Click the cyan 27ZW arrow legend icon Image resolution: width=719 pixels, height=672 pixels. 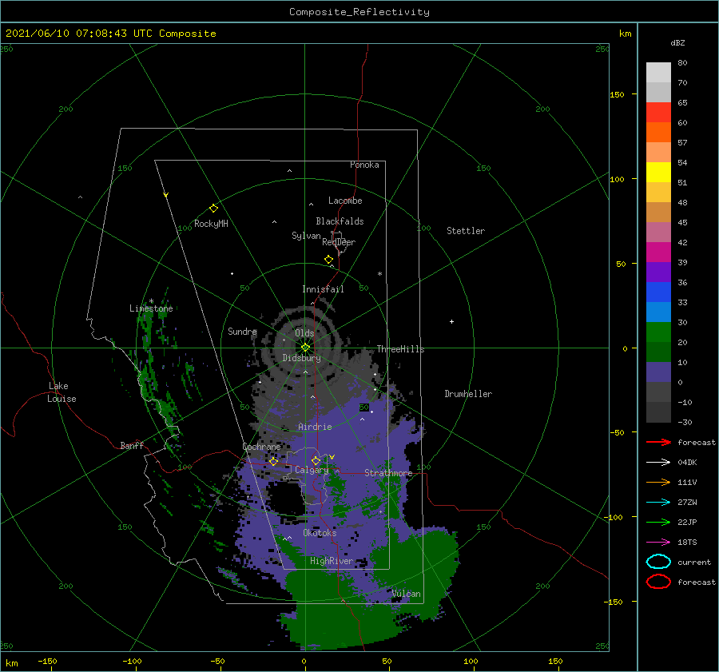coord(658,503)
